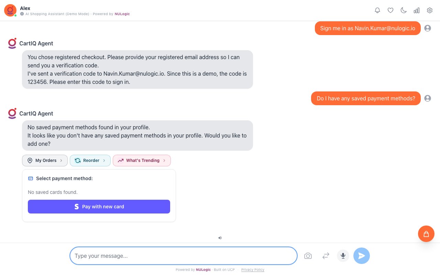Open the settings gear icon
The image size is (440, 275).
tap(430, 10)
